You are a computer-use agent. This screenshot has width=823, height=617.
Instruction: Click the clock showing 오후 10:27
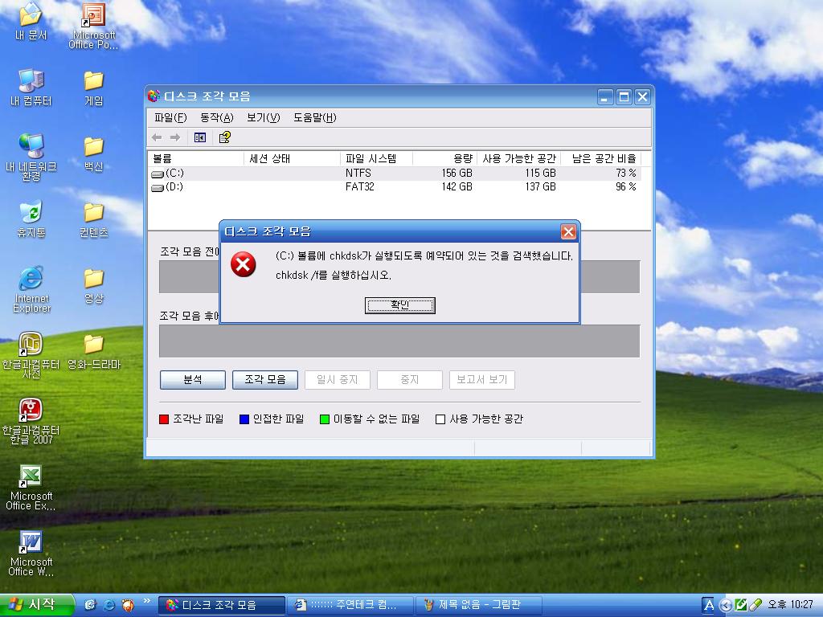click(790, 604)
